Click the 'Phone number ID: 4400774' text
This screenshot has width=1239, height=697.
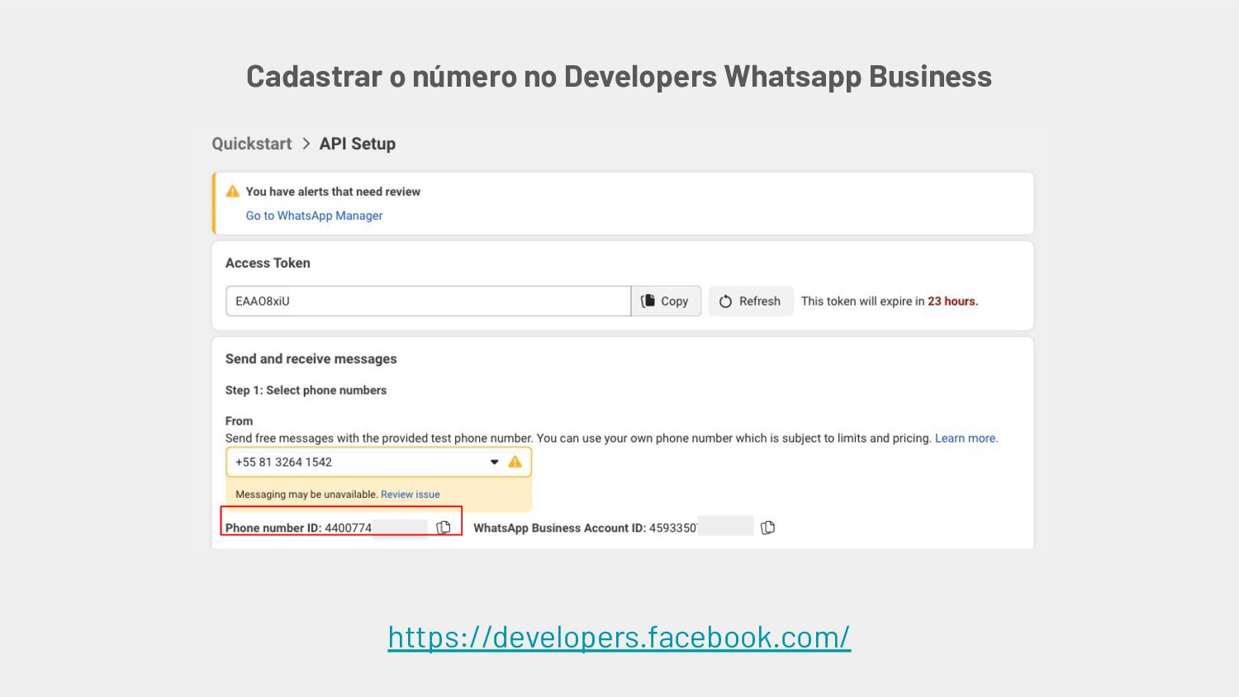tap(298, 528)
